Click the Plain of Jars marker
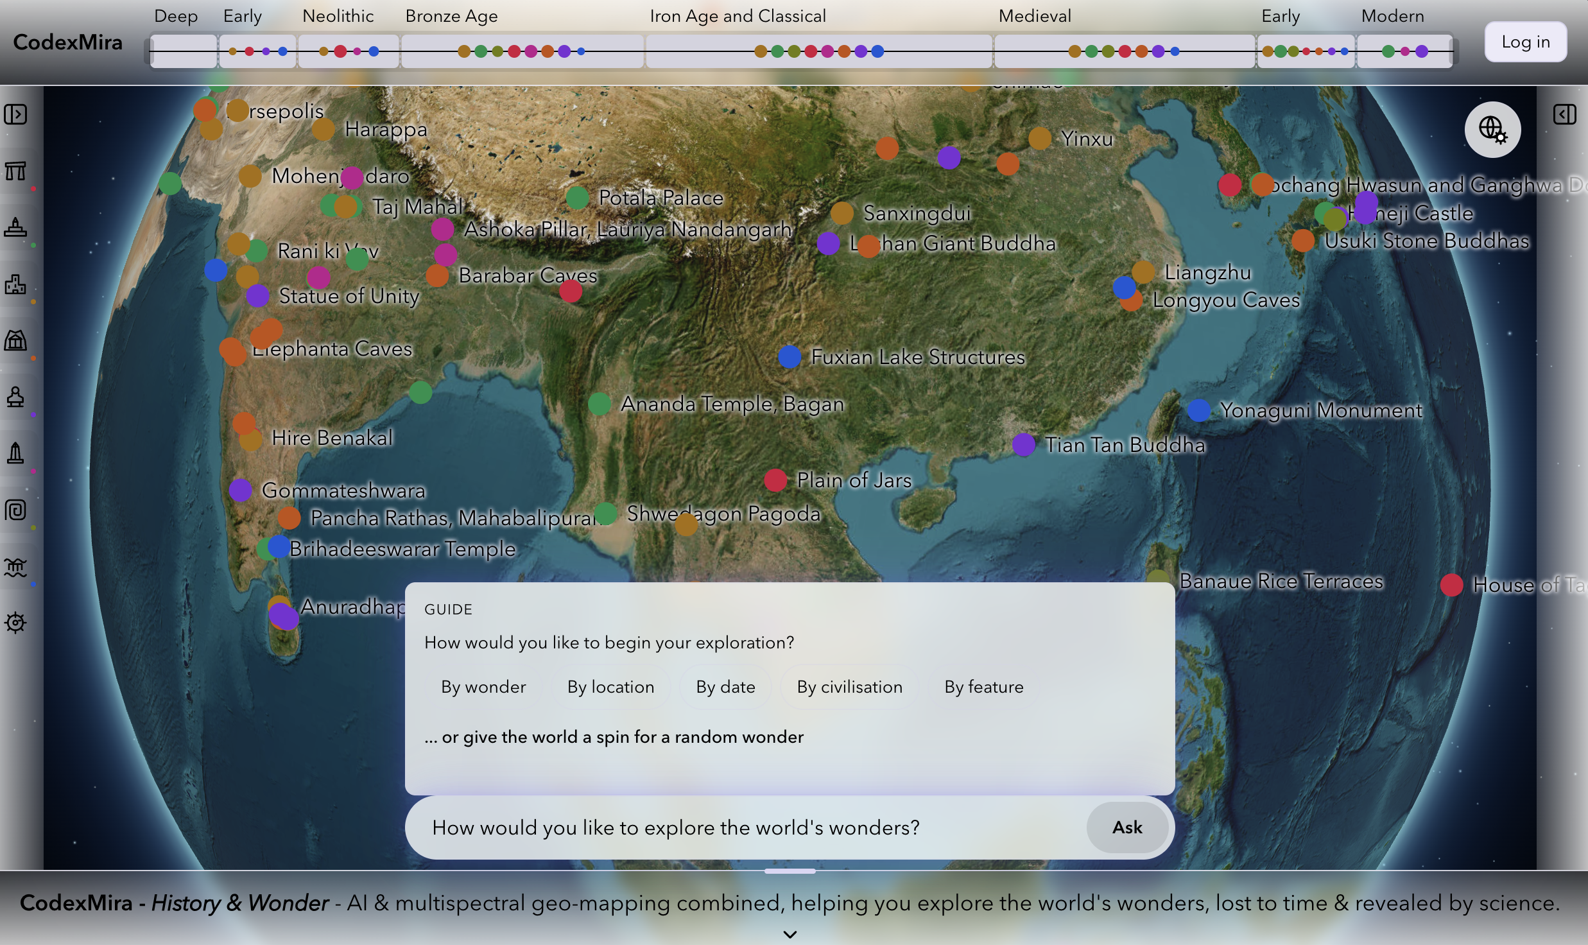The width and height of the screenshot is (1588, 945). click(775, 480)
